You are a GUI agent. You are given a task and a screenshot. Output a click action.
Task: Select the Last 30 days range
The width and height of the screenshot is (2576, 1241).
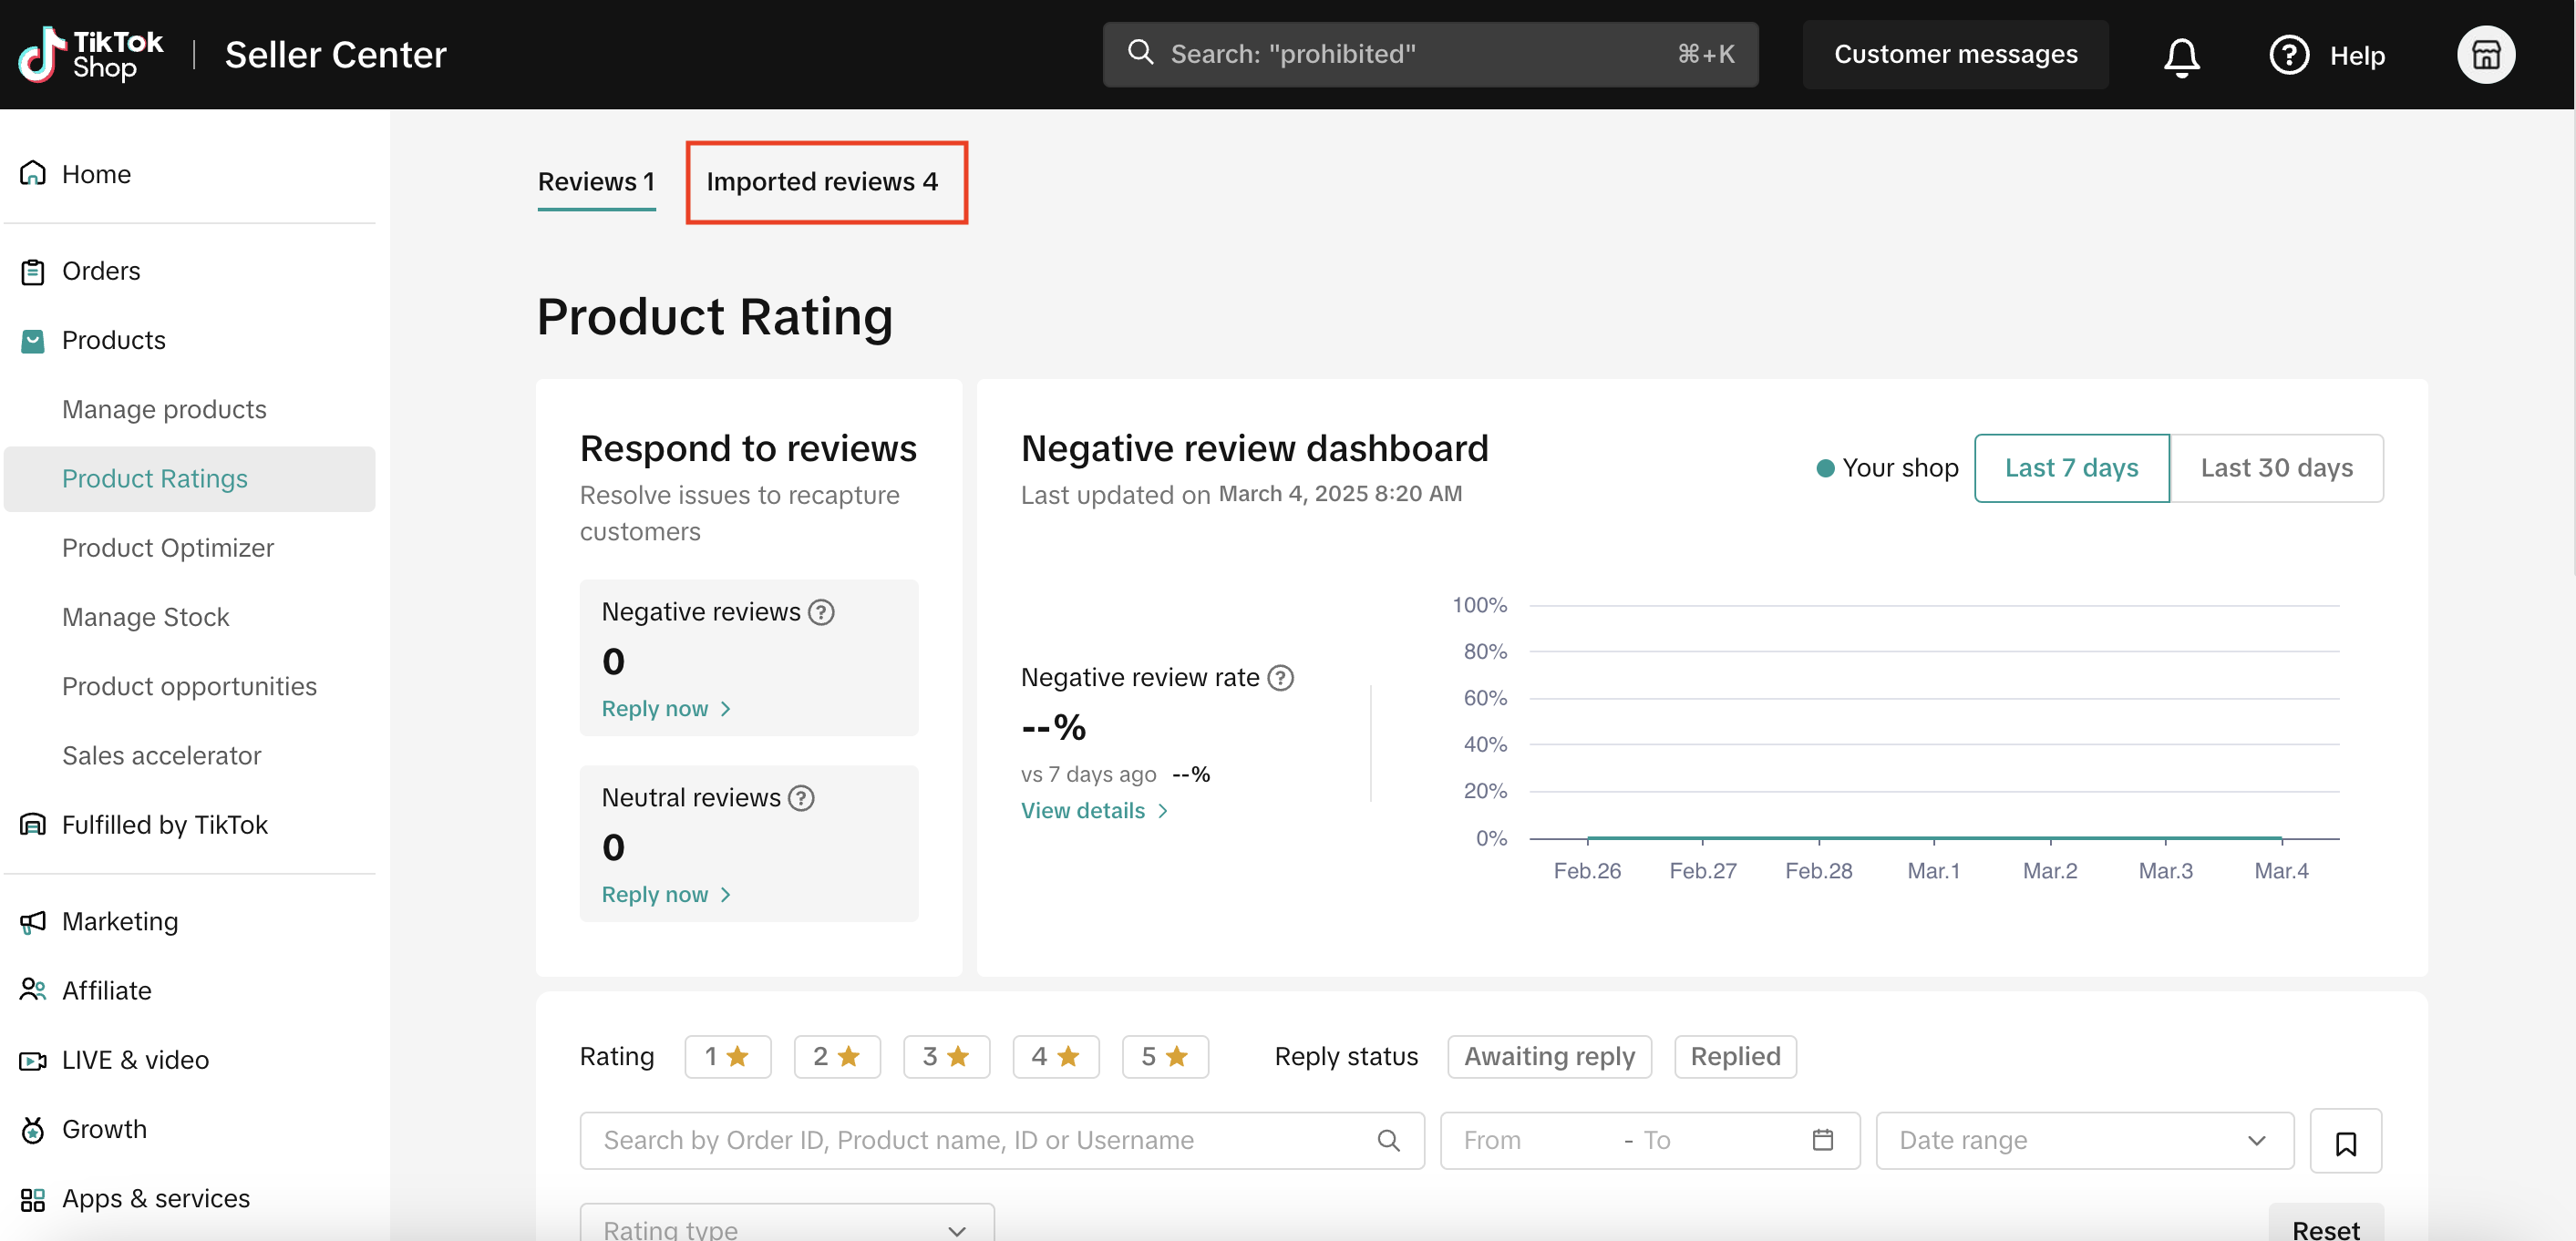click(x=2276, y=467)
